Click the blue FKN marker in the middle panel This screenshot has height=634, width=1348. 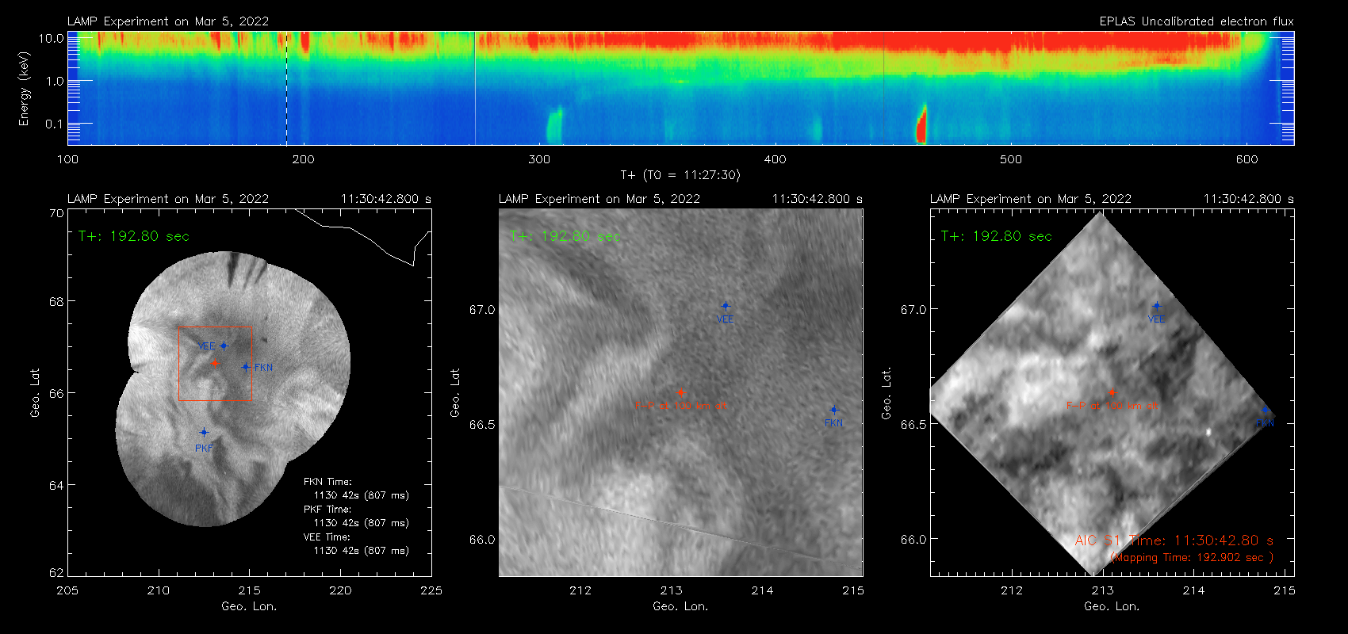click(833, 410)
